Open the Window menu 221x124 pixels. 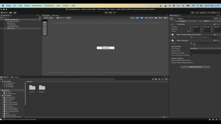(66, 6)
